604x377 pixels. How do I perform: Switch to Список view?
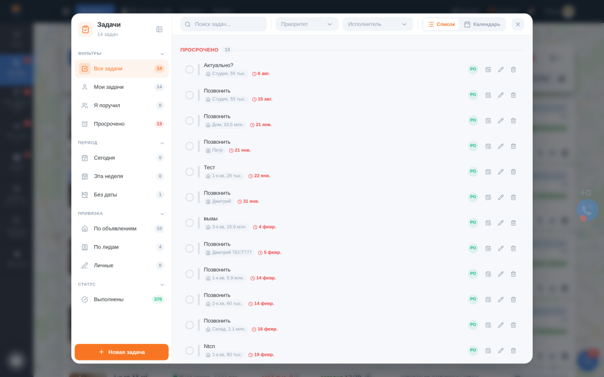(x=441, y=24)
